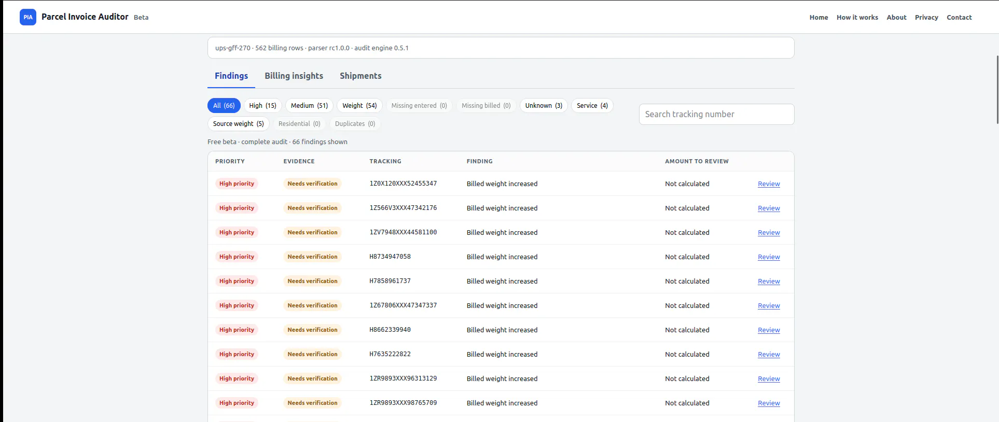Screen dimensions: 999x422
Task: Review finding for tracking 1Z67806XXX47347337
Action: pyautogui.click(x=769, y=306)
